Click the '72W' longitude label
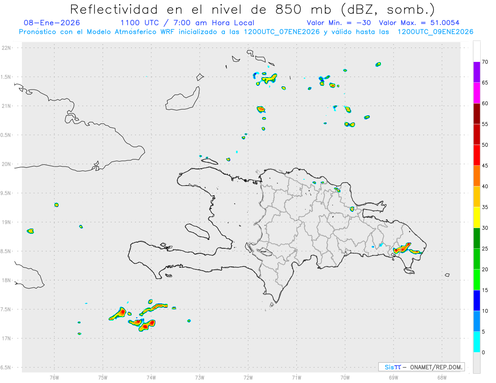Screen dimensions: 496x383 click(x=248, y=377)
